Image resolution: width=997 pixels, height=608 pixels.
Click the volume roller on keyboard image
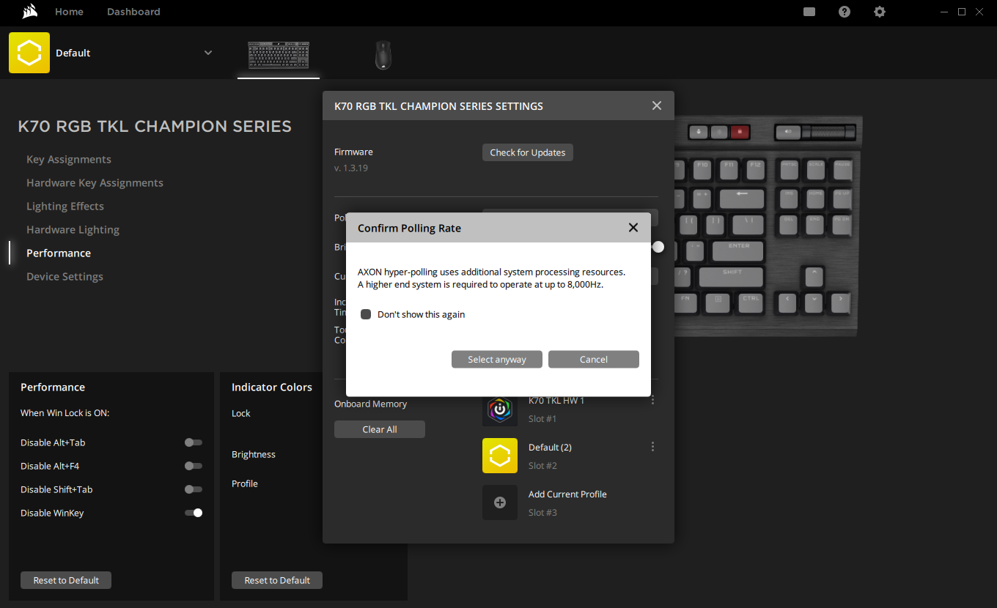click(x=829, y=133)
